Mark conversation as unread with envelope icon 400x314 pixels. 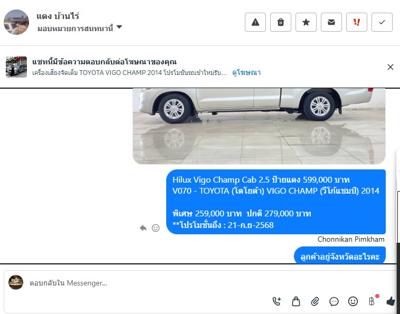pyautogui.click(x=331, y=22)
